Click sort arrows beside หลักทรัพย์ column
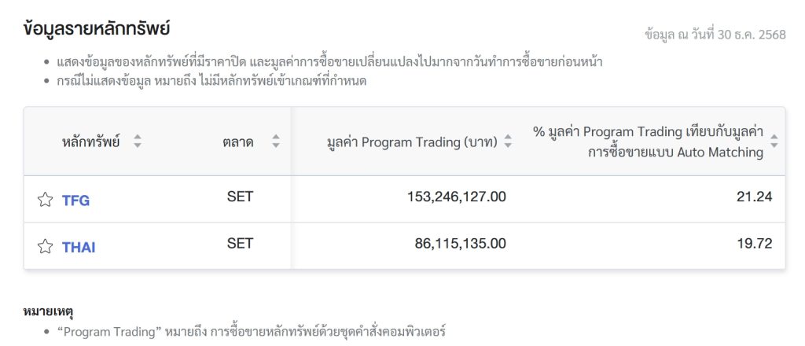 (138, 142)
